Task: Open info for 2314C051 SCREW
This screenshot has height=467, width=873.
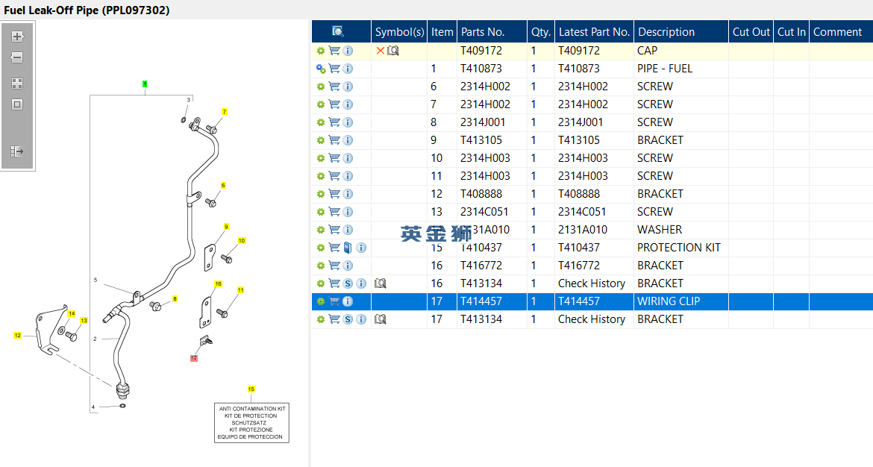Action: [348, 212]
